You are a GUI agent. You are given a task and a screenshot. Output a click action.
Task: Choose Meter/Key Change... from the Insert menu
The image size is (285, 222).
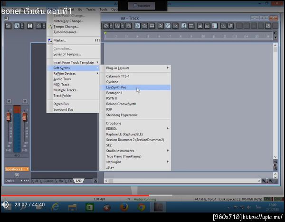(x=74, y=21)
